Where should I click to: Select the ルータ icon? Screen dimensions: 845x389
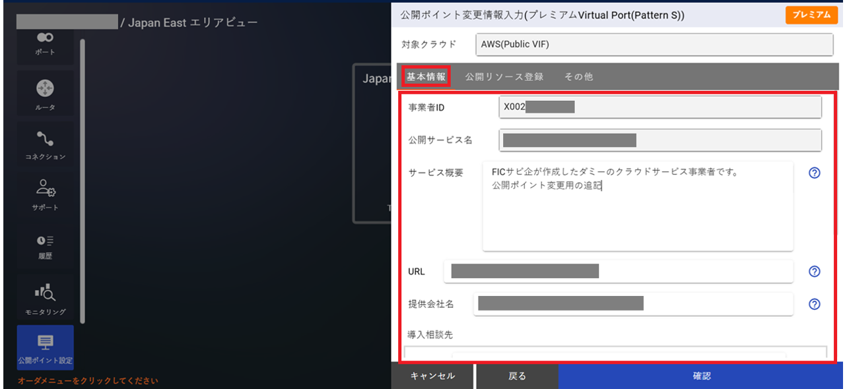pyautogui.click(x=45, y=92)
